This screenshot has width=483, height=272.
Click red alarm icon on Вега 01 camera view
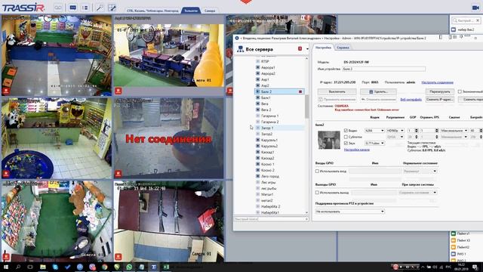pos(118,91)
